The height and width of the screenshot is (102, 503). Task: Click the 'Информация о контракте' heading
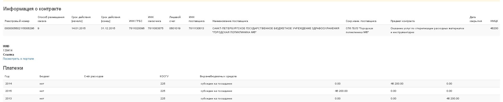(32, 9)
